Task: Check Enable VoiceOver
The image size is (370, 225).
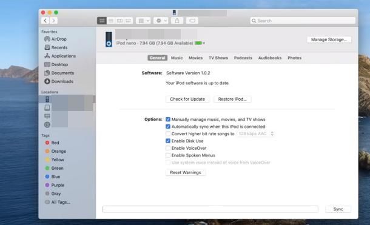Action: (168, 148)
